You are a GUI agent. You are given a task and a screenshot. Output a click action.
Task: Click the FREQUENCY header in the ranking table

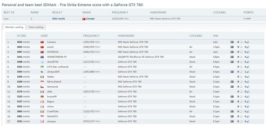point(91,36)
